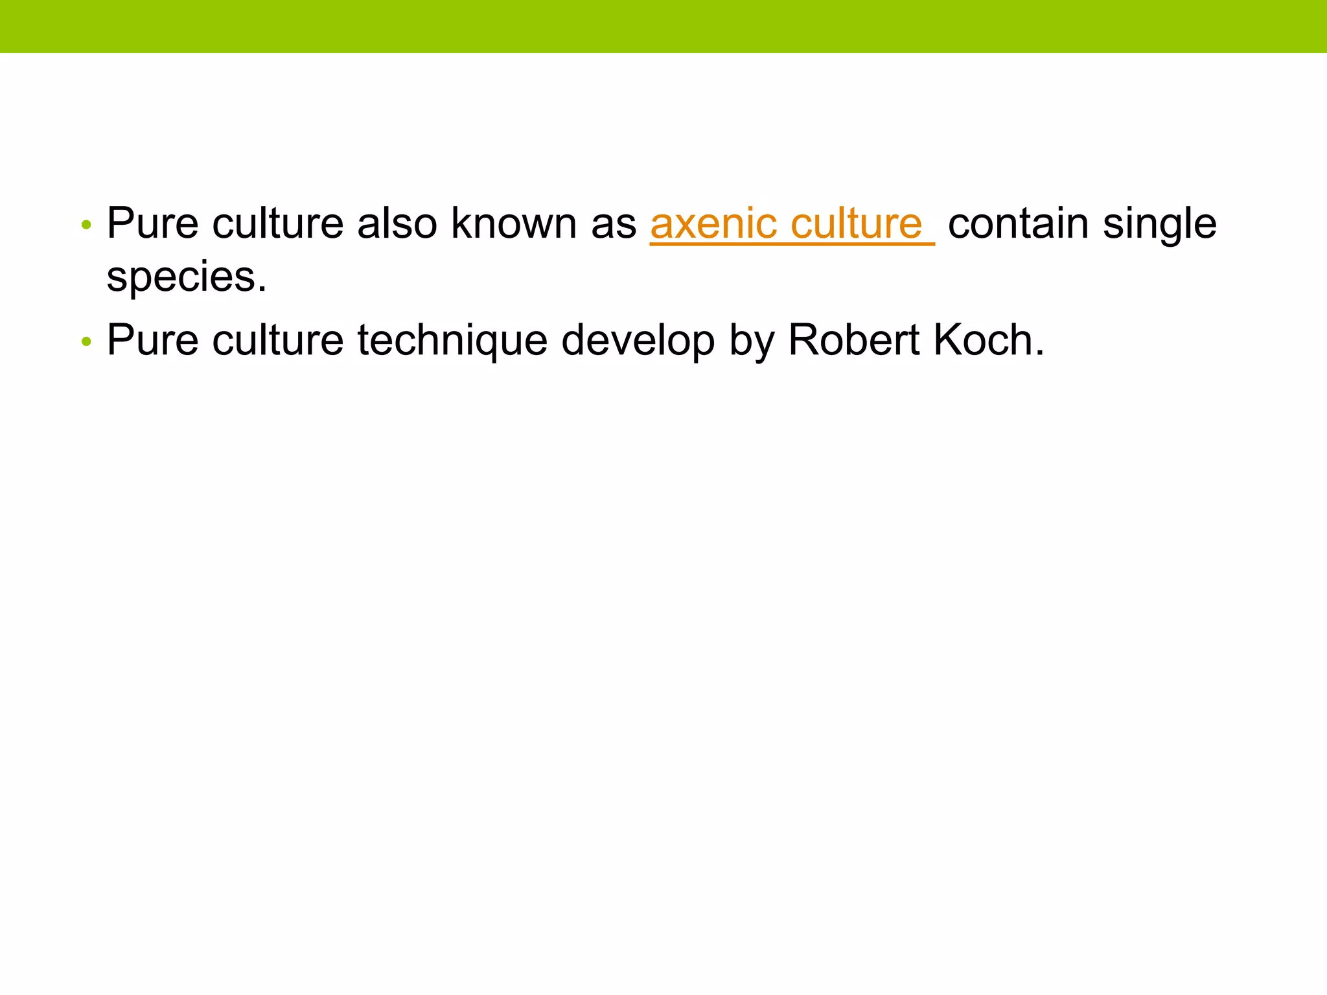Screen dimensions: 1327x995
Task: Click the word 'culture' in the hyperlink
Action: [856, 224]
